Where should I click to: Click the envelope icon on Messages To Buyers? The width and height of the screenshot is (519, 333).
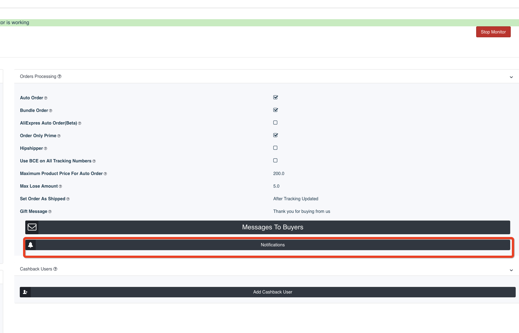(32, 227)
